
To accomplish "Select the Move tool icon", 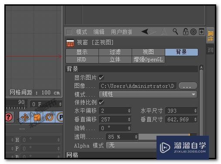I will (x=25, y=117).
